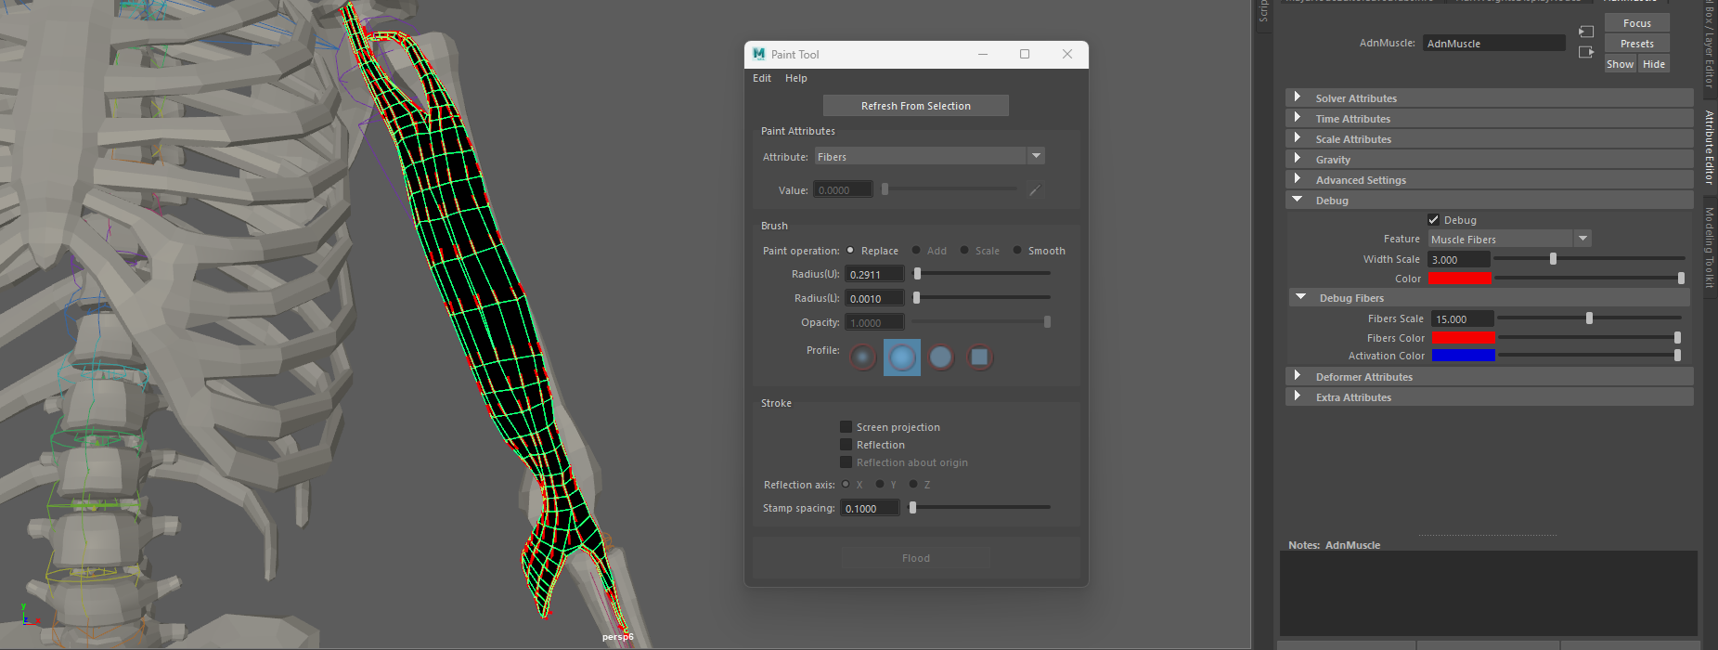Viewport: 1718px width, 650px height.
Task: Select the square brush profile
Action: (979, 357)
